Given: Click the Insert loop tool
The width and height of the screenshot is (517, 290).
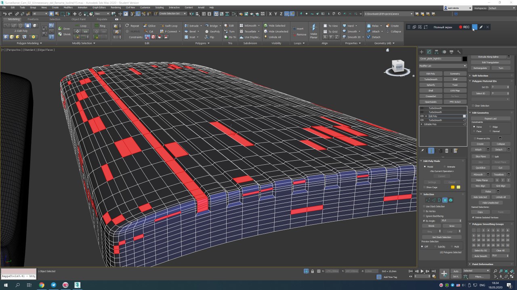Looking at the screenshot, I should 298,29.
